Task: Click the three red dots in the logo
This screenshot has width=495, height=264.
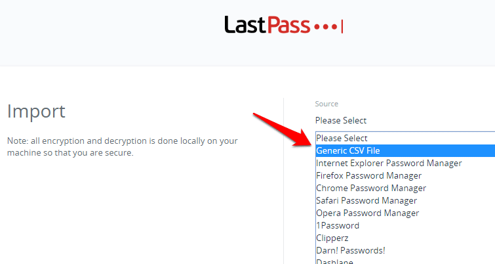Action: 325,27
